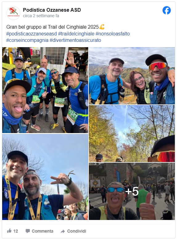
Task: Open mountain selfie with three runners
Action: click(x=132, y=76)
